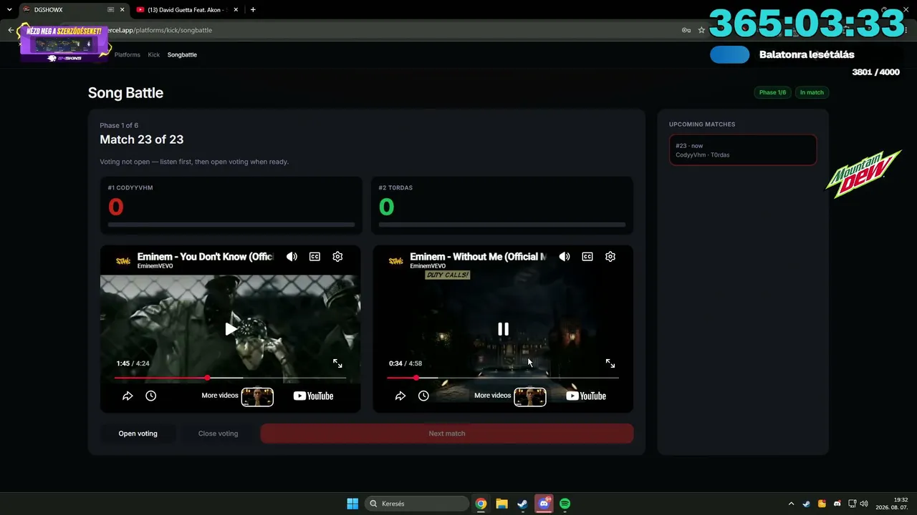Open Discord from the taskbar
This screenshot has width=917, height=515.
point(544,504)
